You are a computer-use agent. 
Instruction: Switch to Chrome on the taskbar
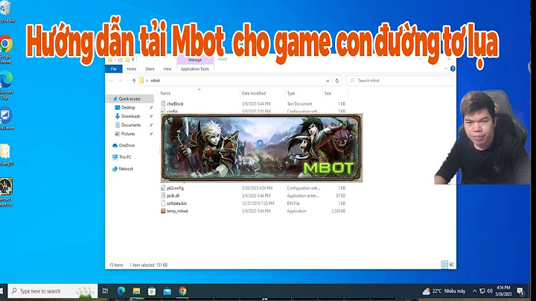[x=182, y=291]
